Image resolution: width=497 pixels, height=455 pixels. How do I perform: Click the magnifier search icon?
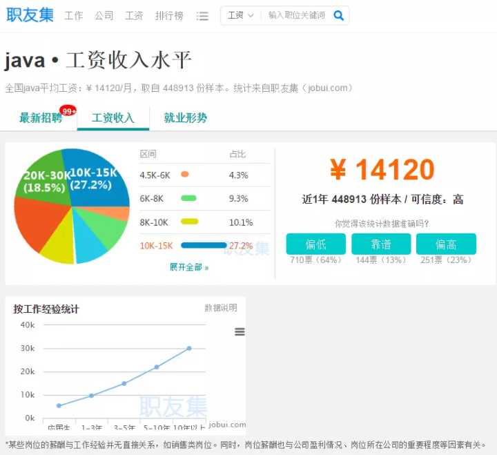tap(338, 15)
